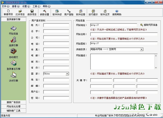Open 使用帮助 help icon
Screen dimensions: 163x118
[x=117, y=12]
